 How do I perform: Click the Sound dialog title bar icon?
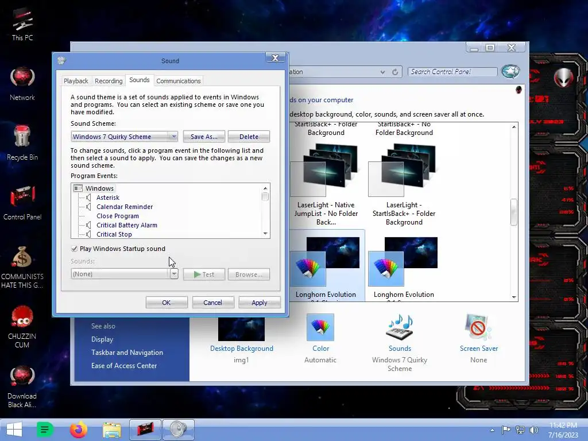click(61, 60)
